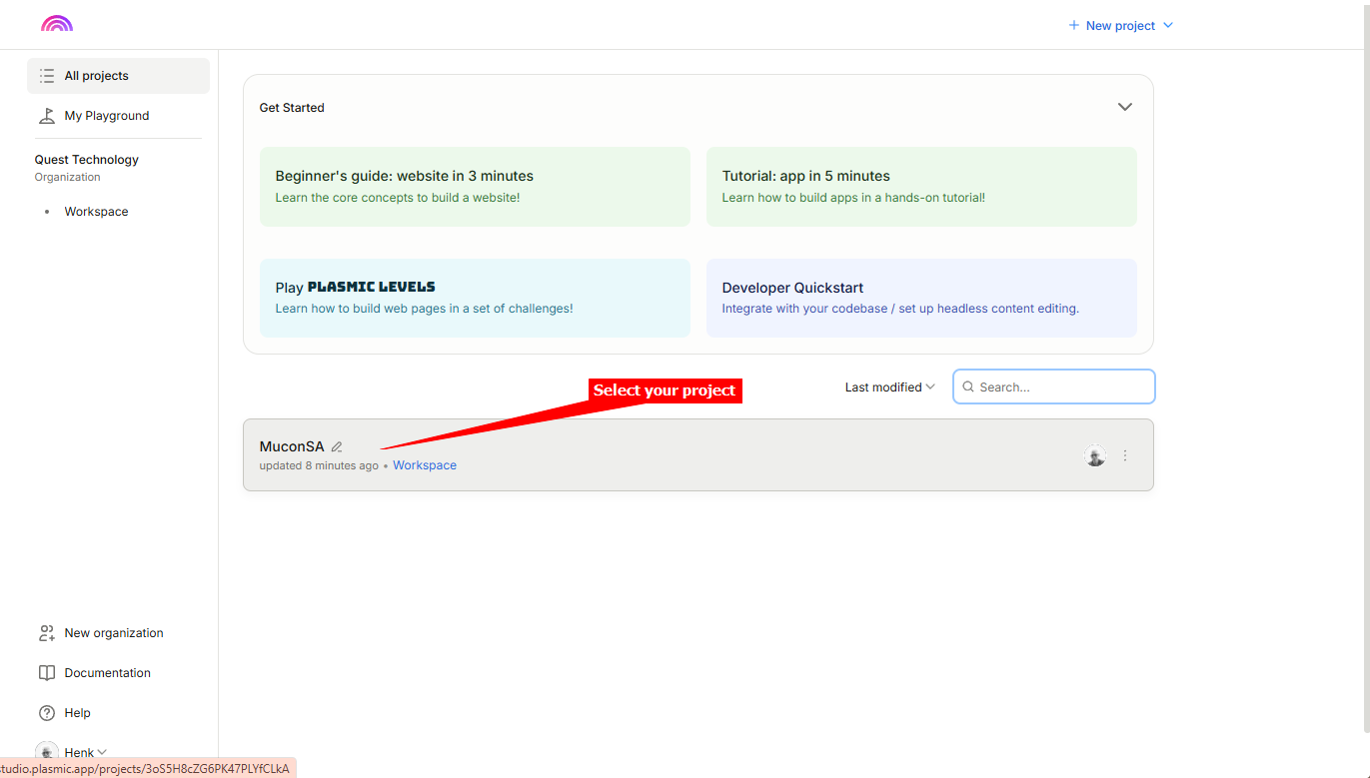Expand the New project dropdown arrow
Image resolution: width=1370 pixels, height=778 pixels.
[x=1168, y=26]
